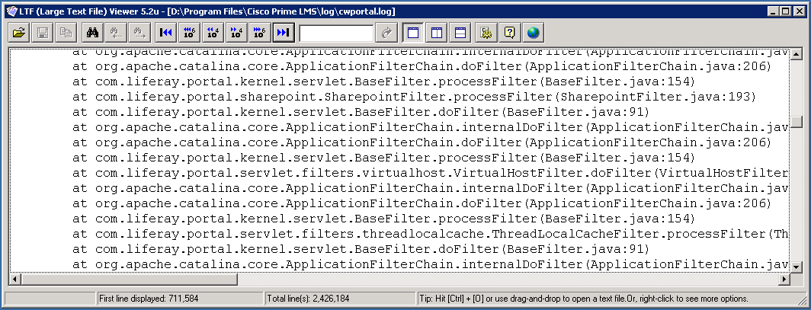
Task: Go forward 10^6 lines
Action: coord(260,33)
